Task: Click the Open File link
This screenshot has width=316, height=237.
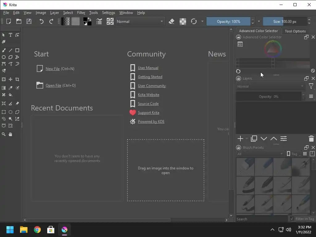Action: coord(53,85)
